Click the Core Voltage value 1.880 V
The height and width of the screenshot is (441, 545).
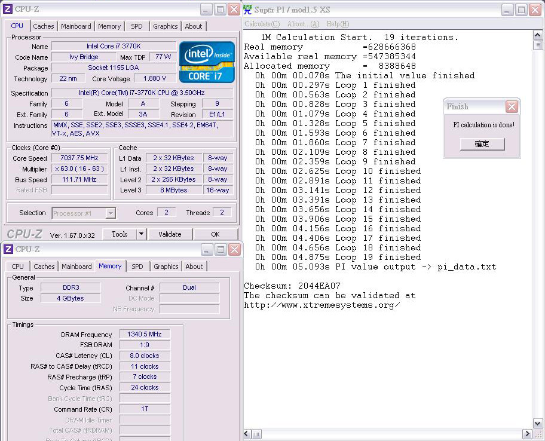click(155, 78)
